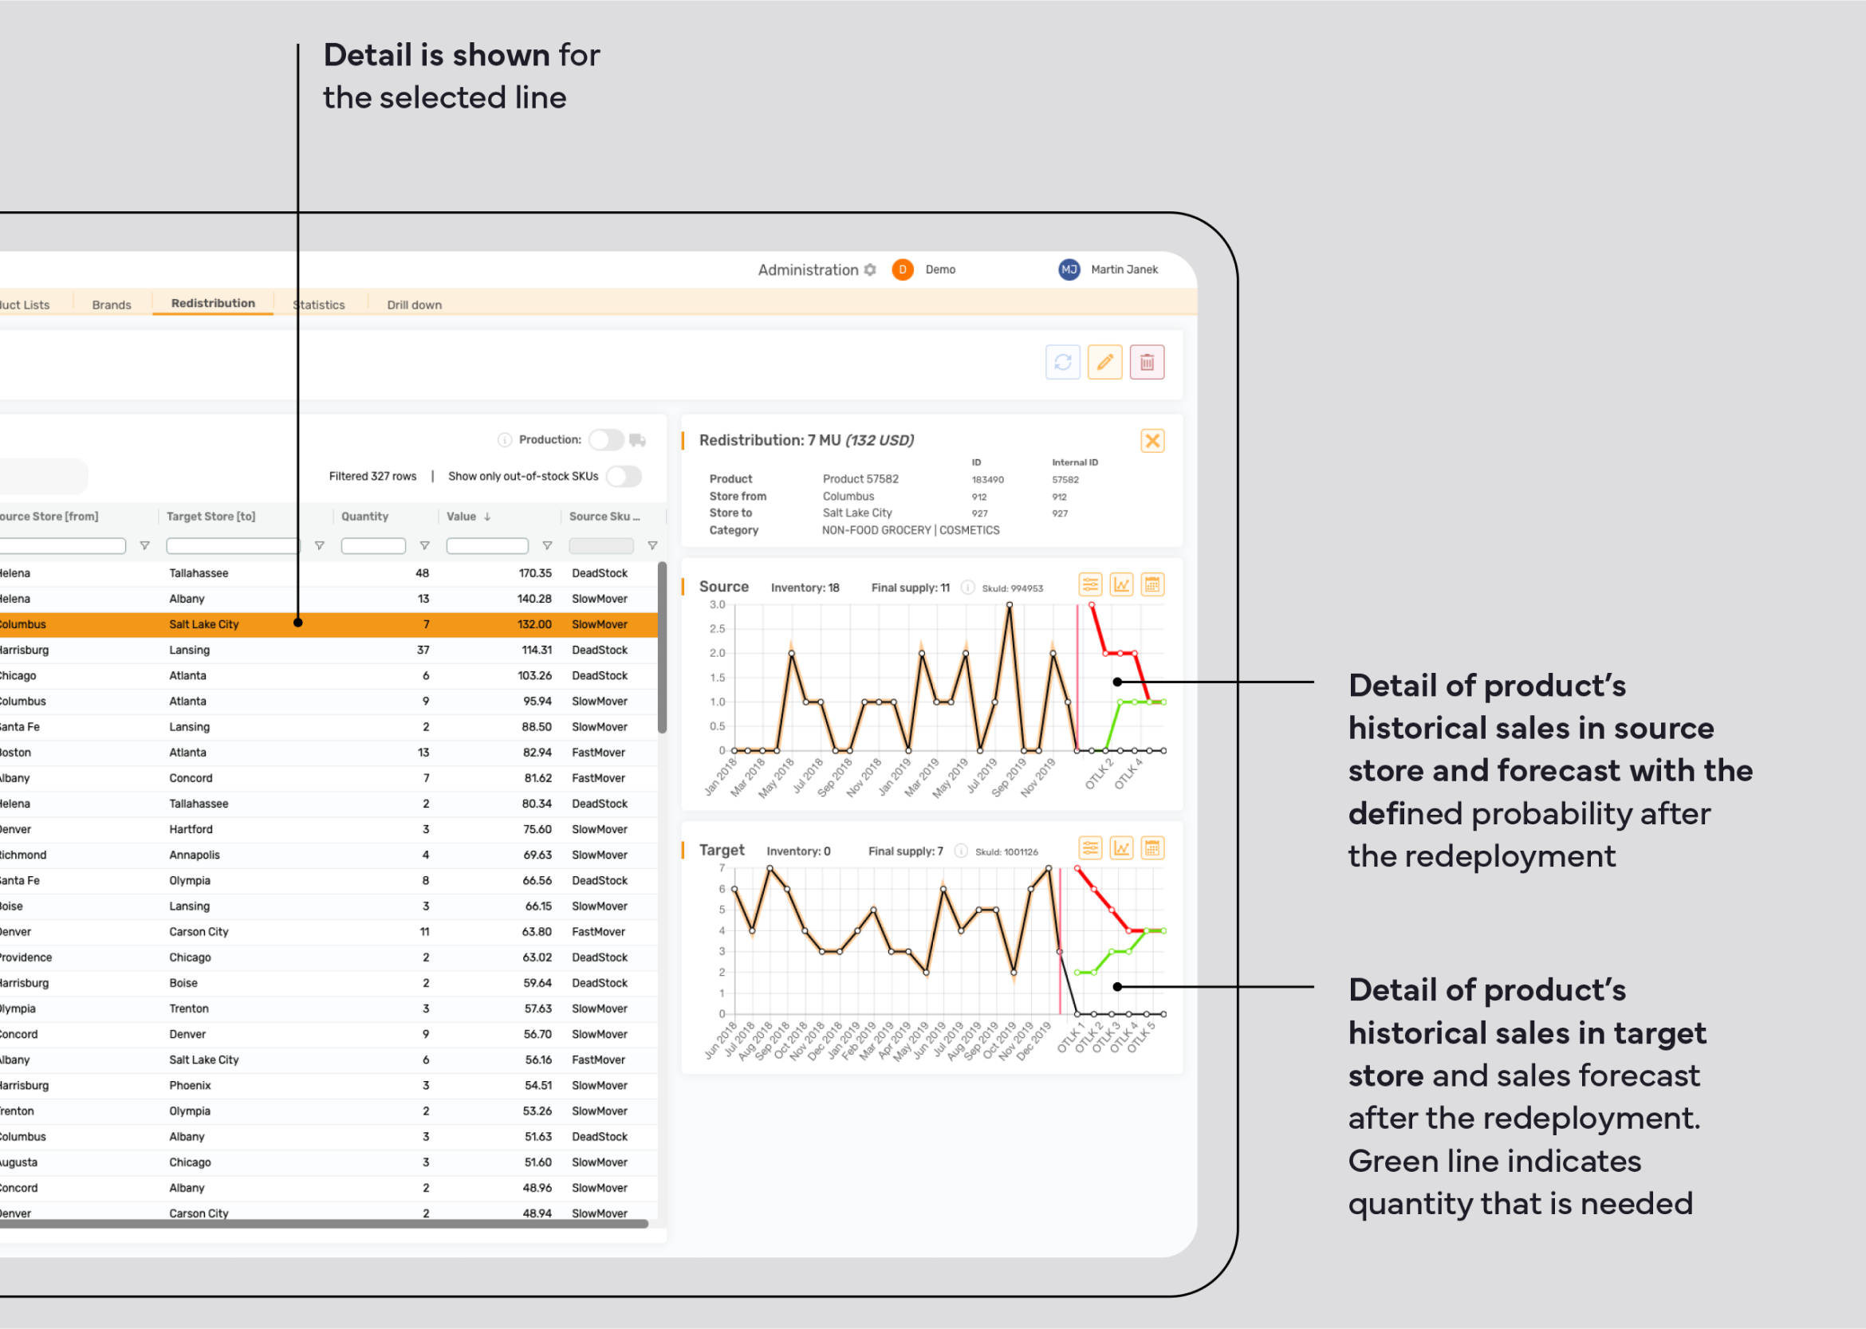Select the Trenton row valued 57.63

pos(329,1009)
